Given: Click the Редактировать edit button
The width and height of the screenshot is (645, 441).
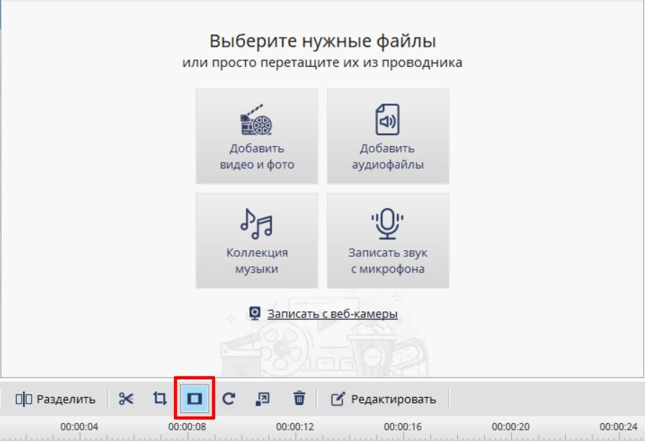Looking at the screenshot, I should click(x=383, y=399).
